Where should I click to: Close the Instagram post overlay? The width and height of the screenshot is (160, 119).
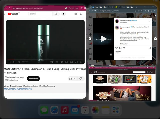coord(155,15)
